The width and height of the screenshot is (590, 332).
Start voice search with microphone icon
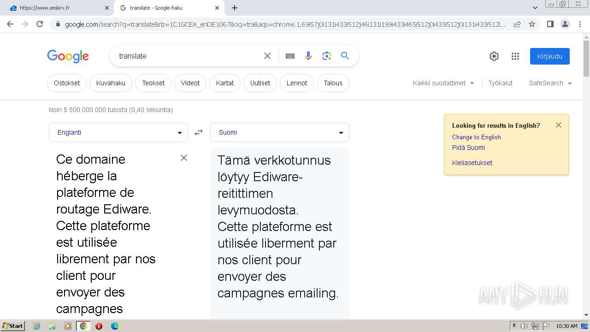pos(308,56)
